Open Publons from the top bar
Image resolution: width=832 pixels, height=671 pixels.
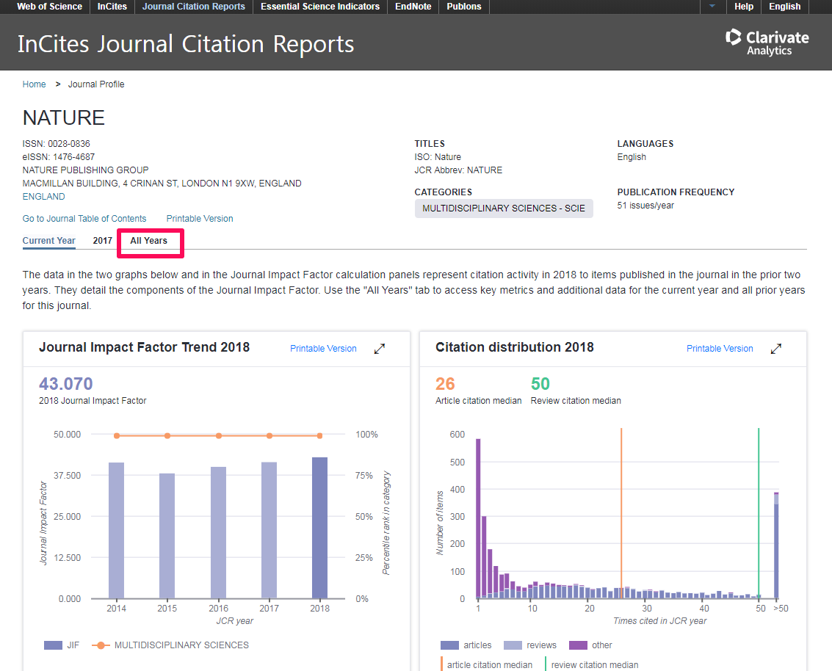tap(464, 7)
